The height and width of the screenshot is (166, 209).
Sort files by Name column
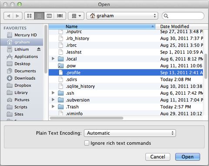(102, 27)
